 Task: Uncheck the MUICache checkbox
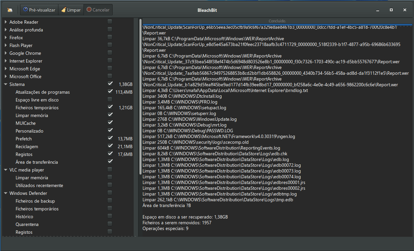(110, 123)
